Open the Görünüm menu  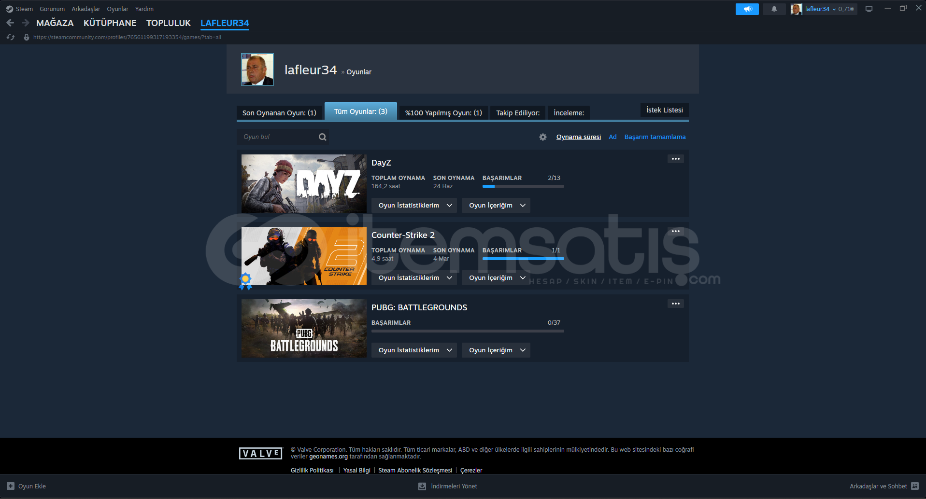pyautogui.click(x=52, y=9)
